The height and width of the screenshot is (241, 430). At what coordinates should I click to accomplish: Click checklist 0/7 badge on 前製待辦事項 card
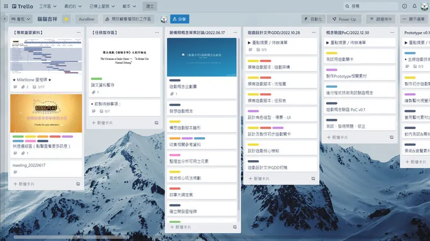pyautogui.click(x=105, y=111)
